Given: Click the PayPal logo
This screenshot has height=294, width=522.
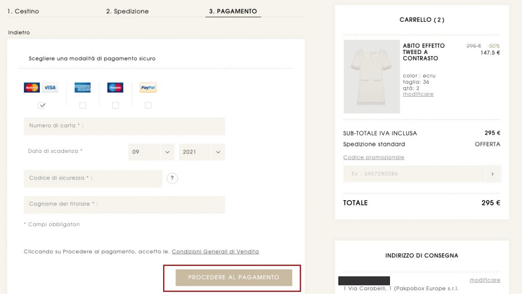Looking at the screenshot, I should [148, 88].
